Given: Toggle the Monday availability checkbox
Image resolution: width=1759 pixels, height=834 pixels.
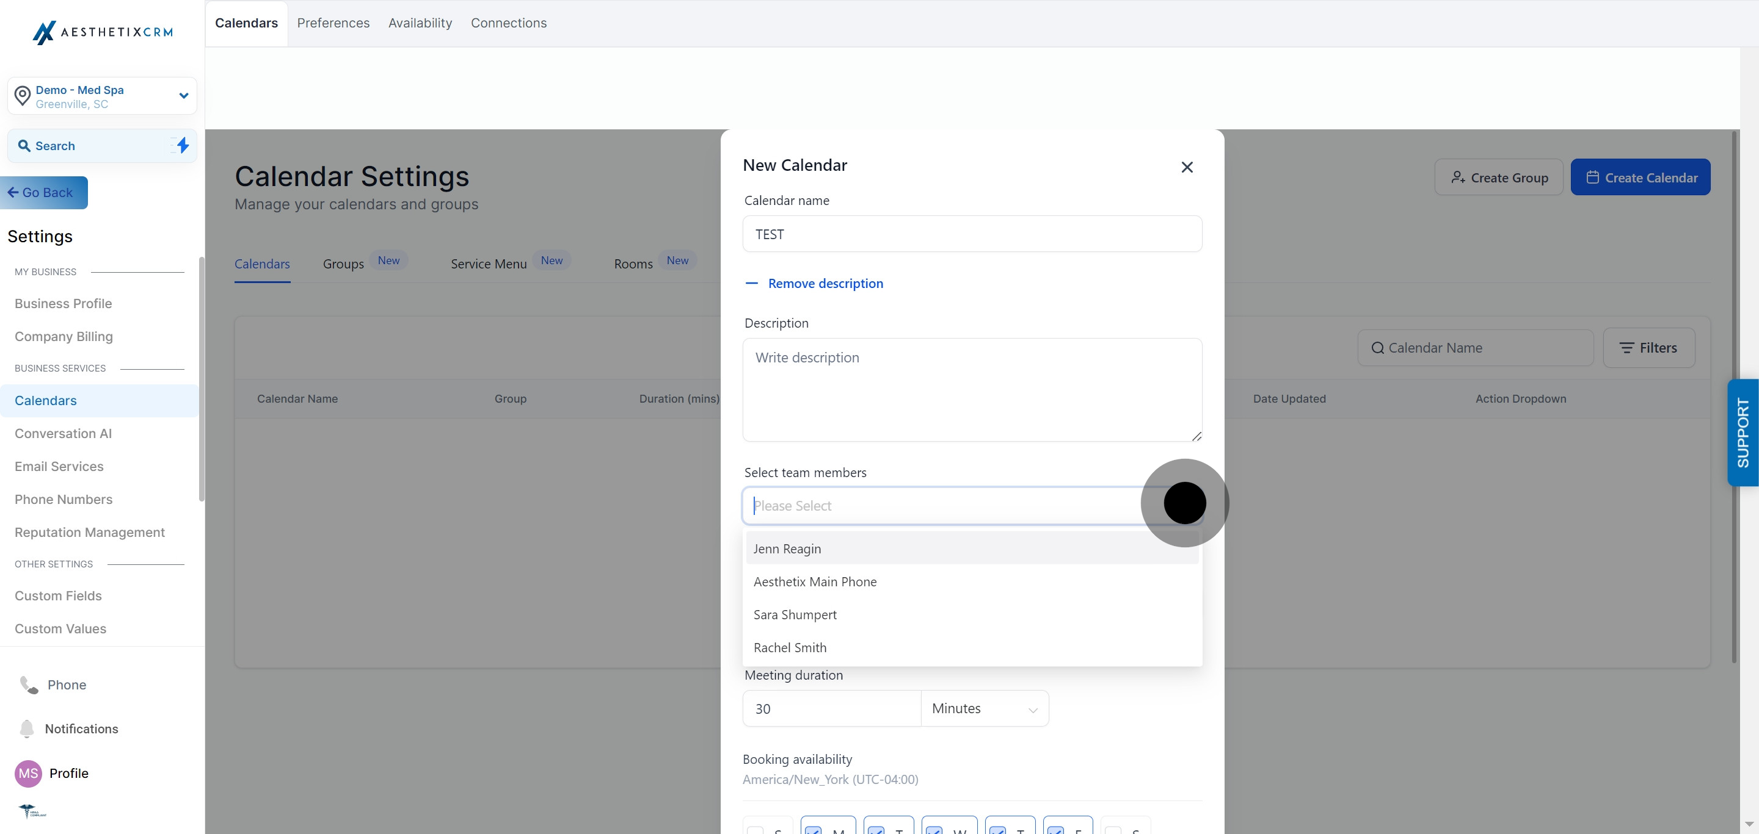Looking at the screenshot, I should click(x=812, y=830).
